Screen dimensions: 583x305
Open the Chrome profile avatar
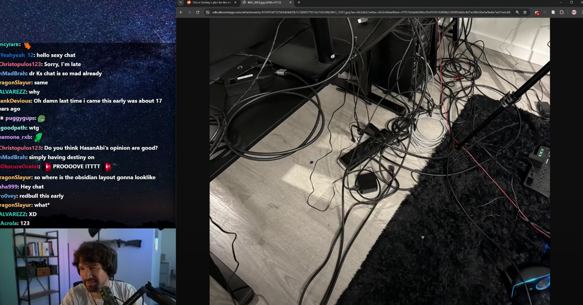(x=574, y=12)
